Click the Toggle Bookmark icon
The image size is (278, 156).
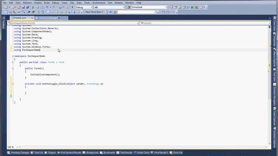pos(48,12)
